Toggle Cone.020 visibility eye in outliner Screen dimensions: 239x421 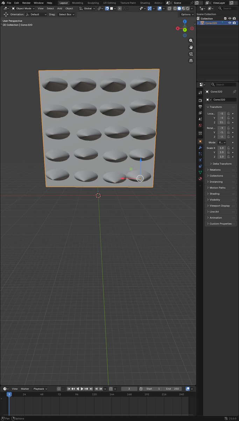tap(230, 23)
